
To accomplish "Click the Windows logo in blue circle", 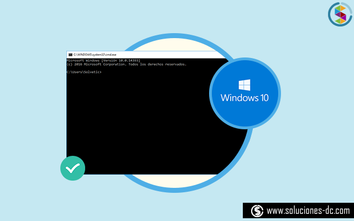I will coord(244,85).
